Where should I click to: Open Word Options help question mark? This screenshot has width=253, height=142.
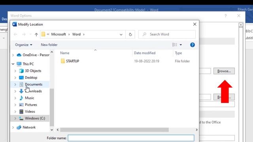coord(226,16)
